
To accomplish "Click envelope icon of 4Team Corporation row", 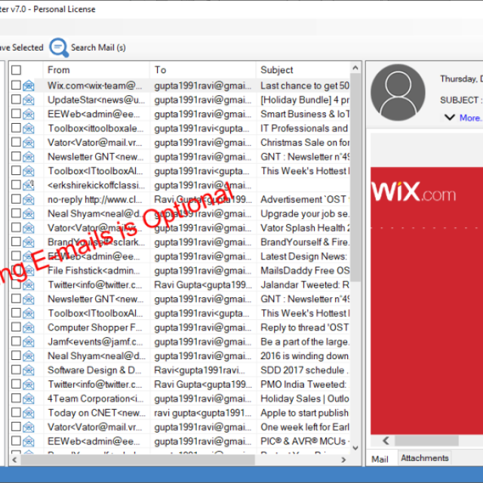I will coord(29,398).
